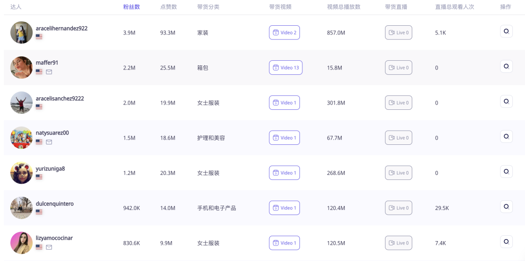Click mail icon under lizyamococinar

49,247
